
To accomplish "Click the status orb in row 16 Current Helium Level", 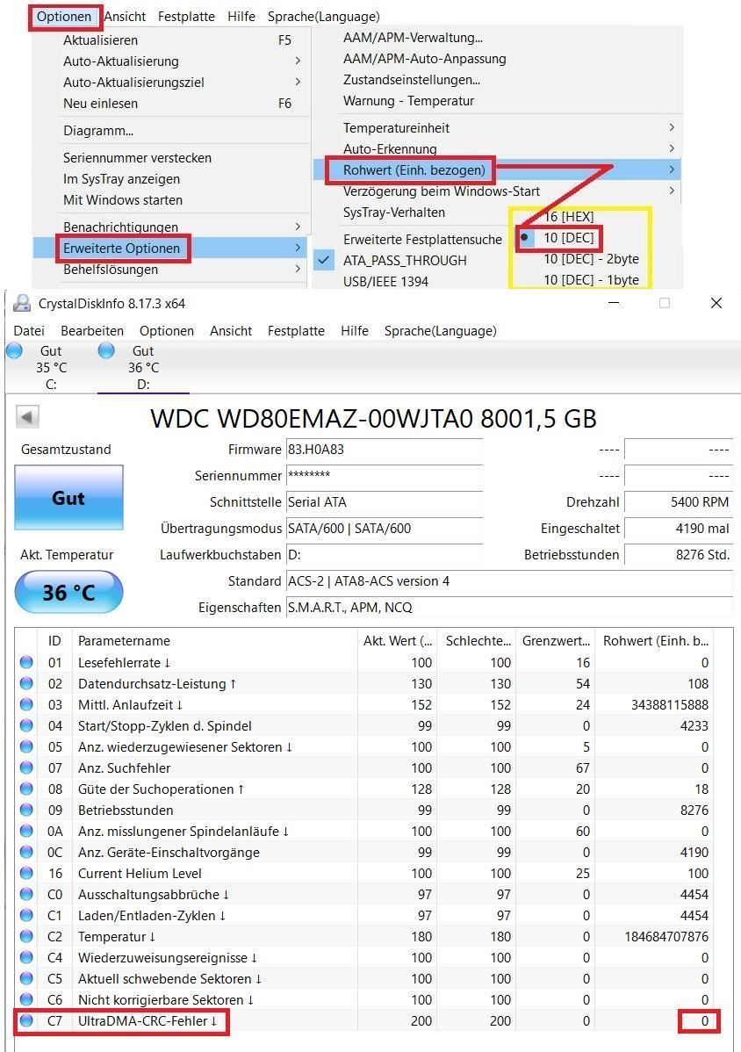I will (26, 873).
